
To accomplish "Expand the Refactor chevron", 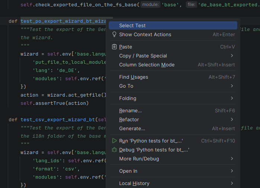I will [x=232, y=119].
